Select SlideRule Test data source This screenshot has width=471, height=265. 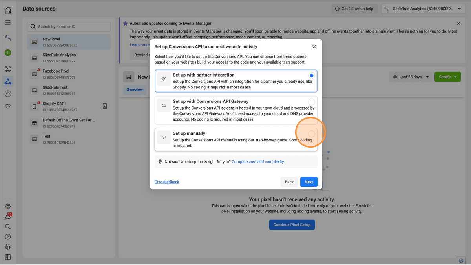tap(69, 90)
